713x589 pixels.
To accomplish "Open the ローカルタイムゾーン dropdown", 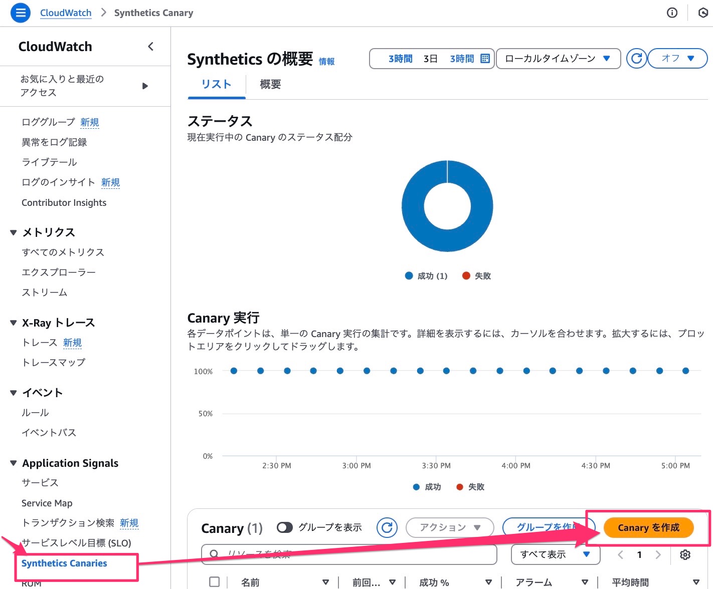I will [x=558, y=59].
